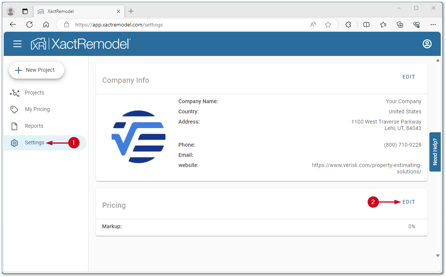446x277 pixels.
Task: Edit the Company Info section
Action: point(409,77)
